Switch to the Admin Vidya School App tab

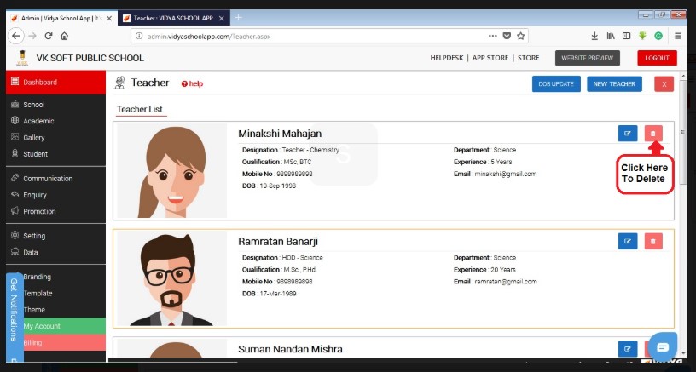click(x=61, y=18)
